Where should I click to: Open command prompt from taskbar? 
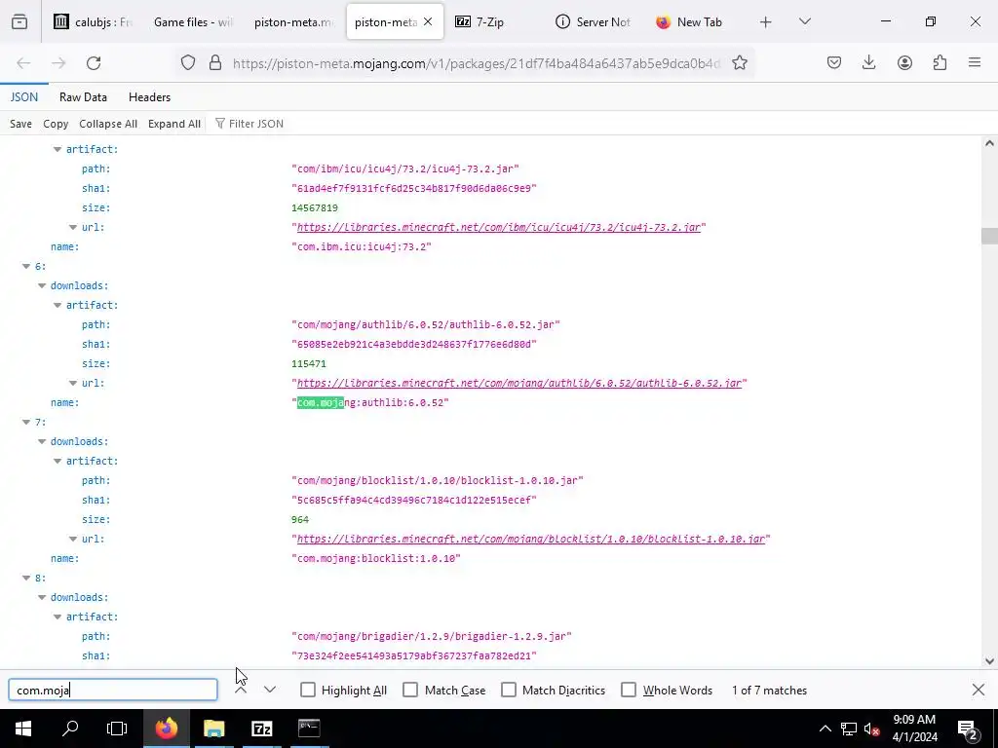[x=309, y=729]
